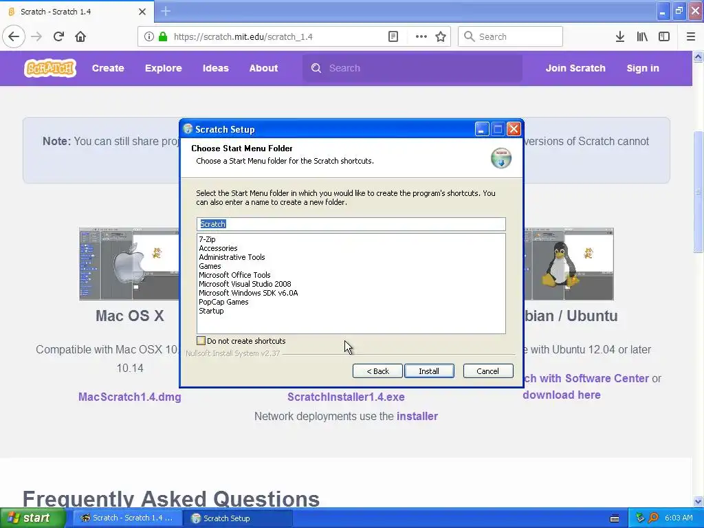Screen dimensions: 704x528
Task: Click Sign in on the Scratch navbar
Action: (643, 68)
